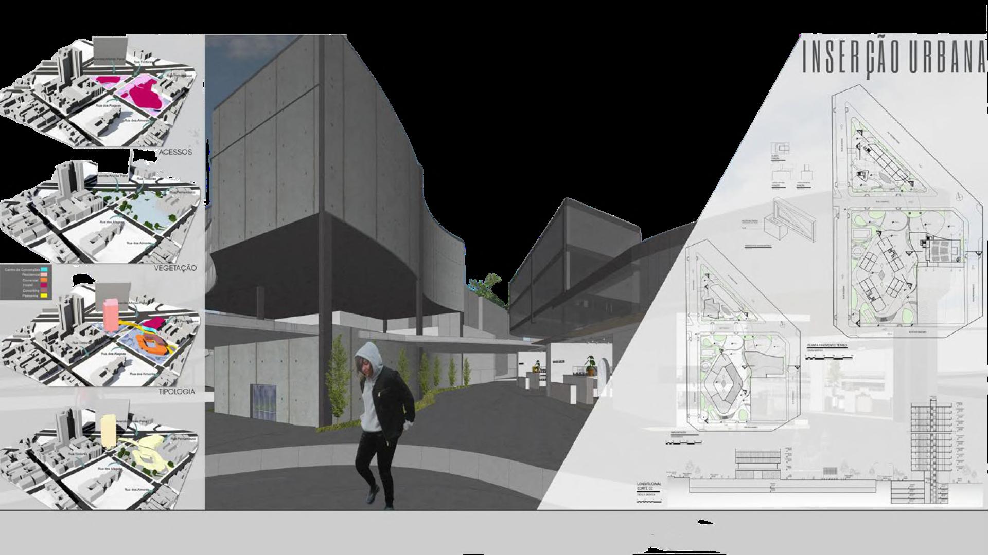The image size is (988, 555).
Task: Select the cyan Centro de Convenções legend swatch
Action: tap(44, 270)
